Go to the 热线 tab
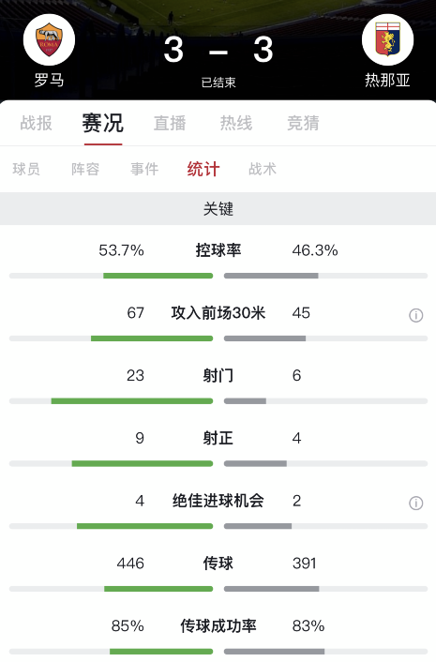 point(236,123)
